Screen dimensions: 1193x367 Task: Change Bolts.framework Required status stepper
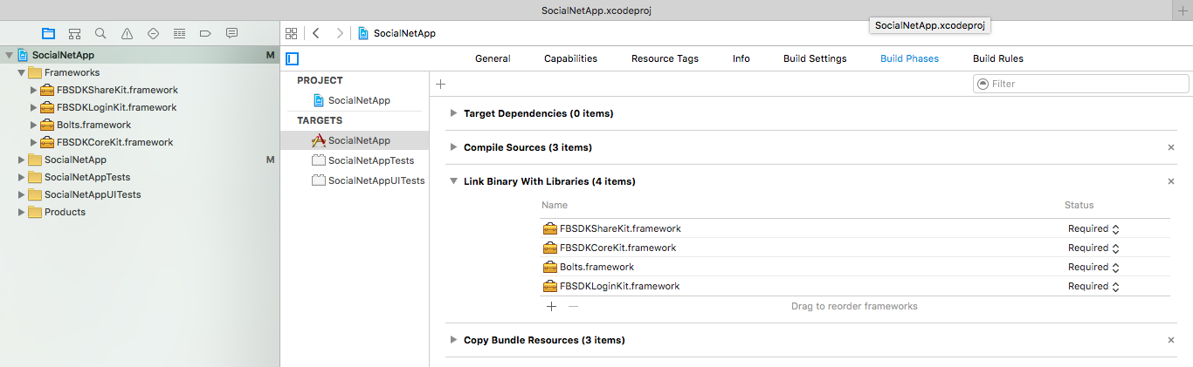click(1115, 267)
